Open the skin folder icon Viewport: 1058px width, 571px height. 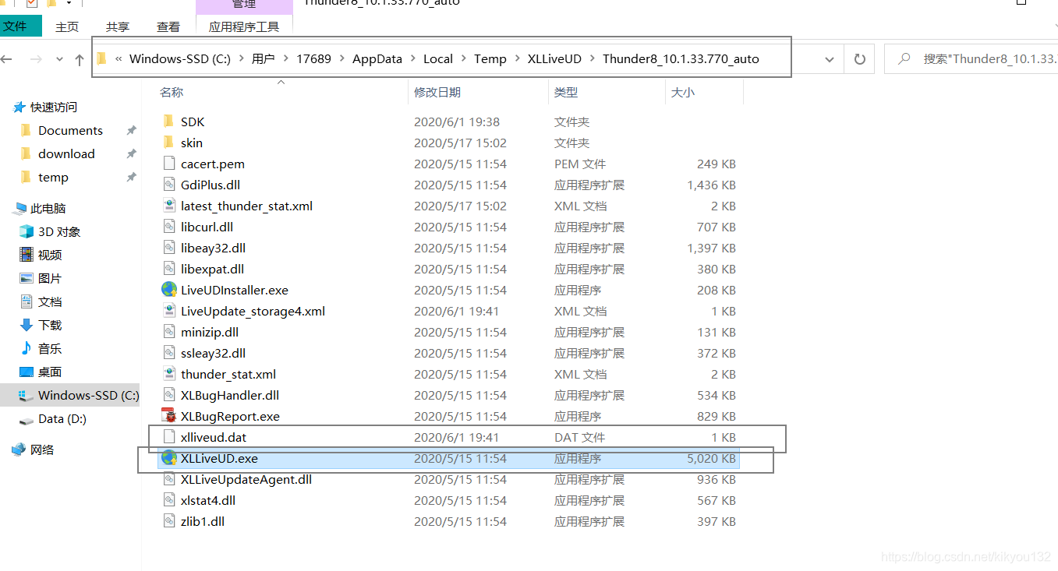pyautogui.click(x=168, y=143)
